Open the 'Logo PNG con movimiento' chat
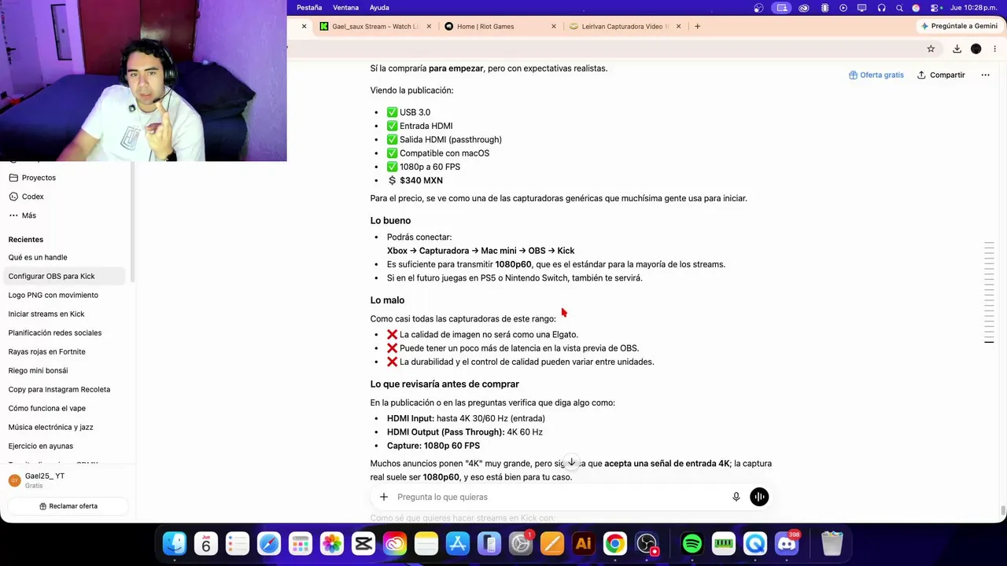1007x566 pixels. pyautogui.click(x=66, y=295)
